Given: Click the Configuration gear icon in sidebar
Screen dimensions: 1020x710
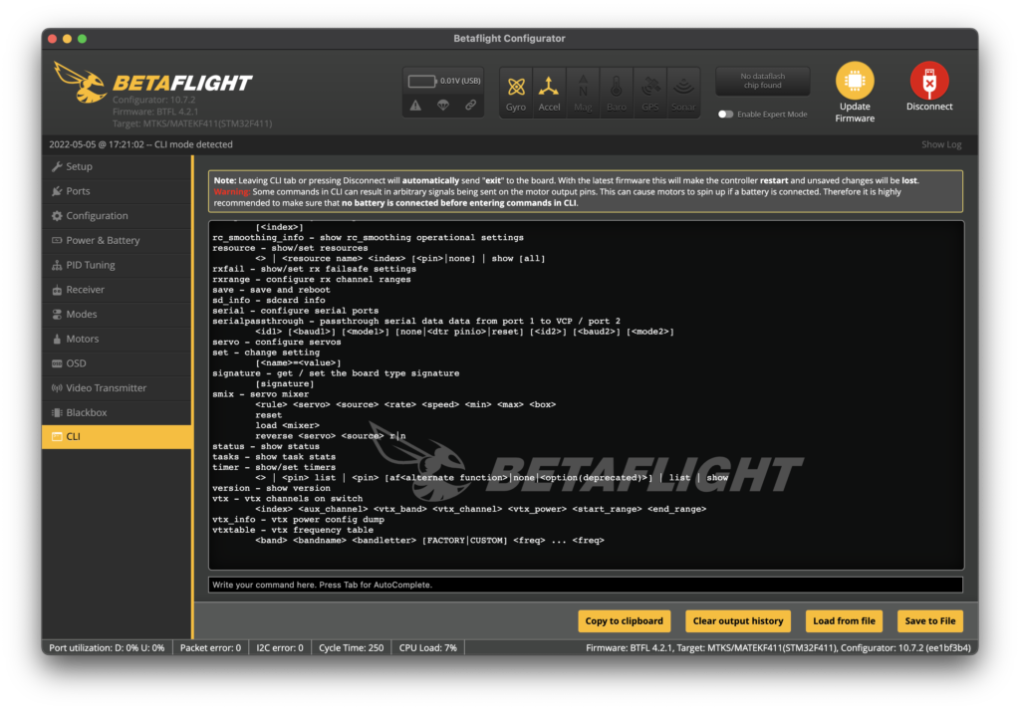Looking at the screenshot, I should [x=57, y=216].
